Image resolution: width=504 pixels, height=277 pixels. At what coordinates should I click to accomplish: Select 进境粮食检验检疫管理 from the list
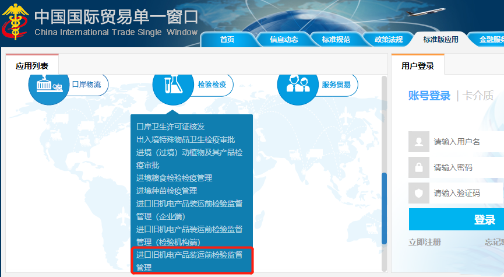[174, 178]
